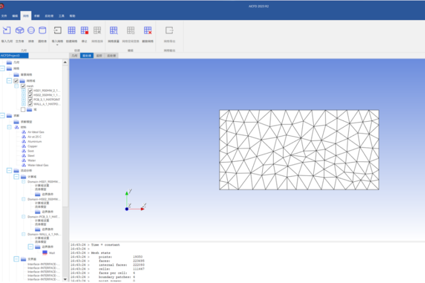Select the Wall boundary condition item
Screen dimensions: 425x283
51,253
